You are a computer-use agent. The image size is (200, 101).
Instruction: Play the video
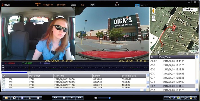coord(71,98)
